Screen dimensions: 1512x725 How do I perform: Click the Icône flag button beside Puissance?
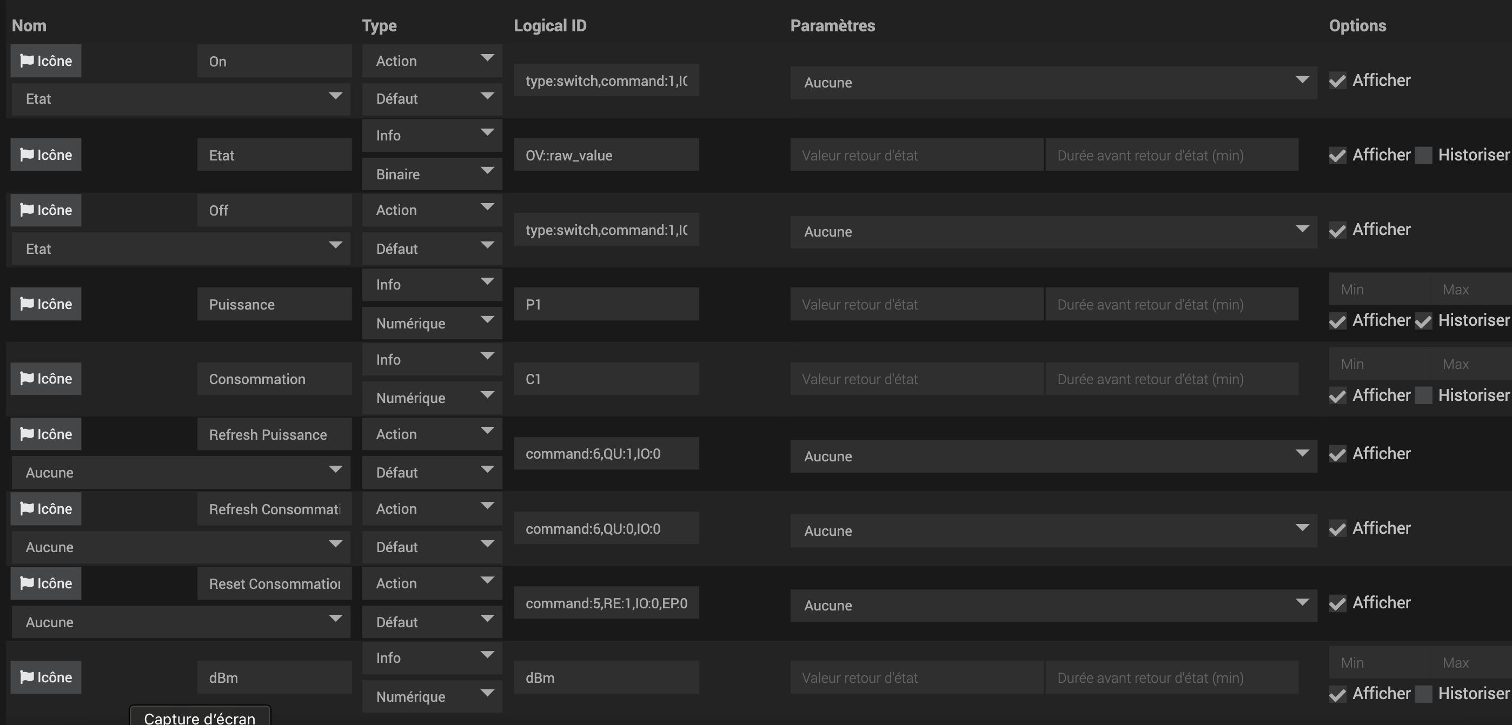(46, 304)
